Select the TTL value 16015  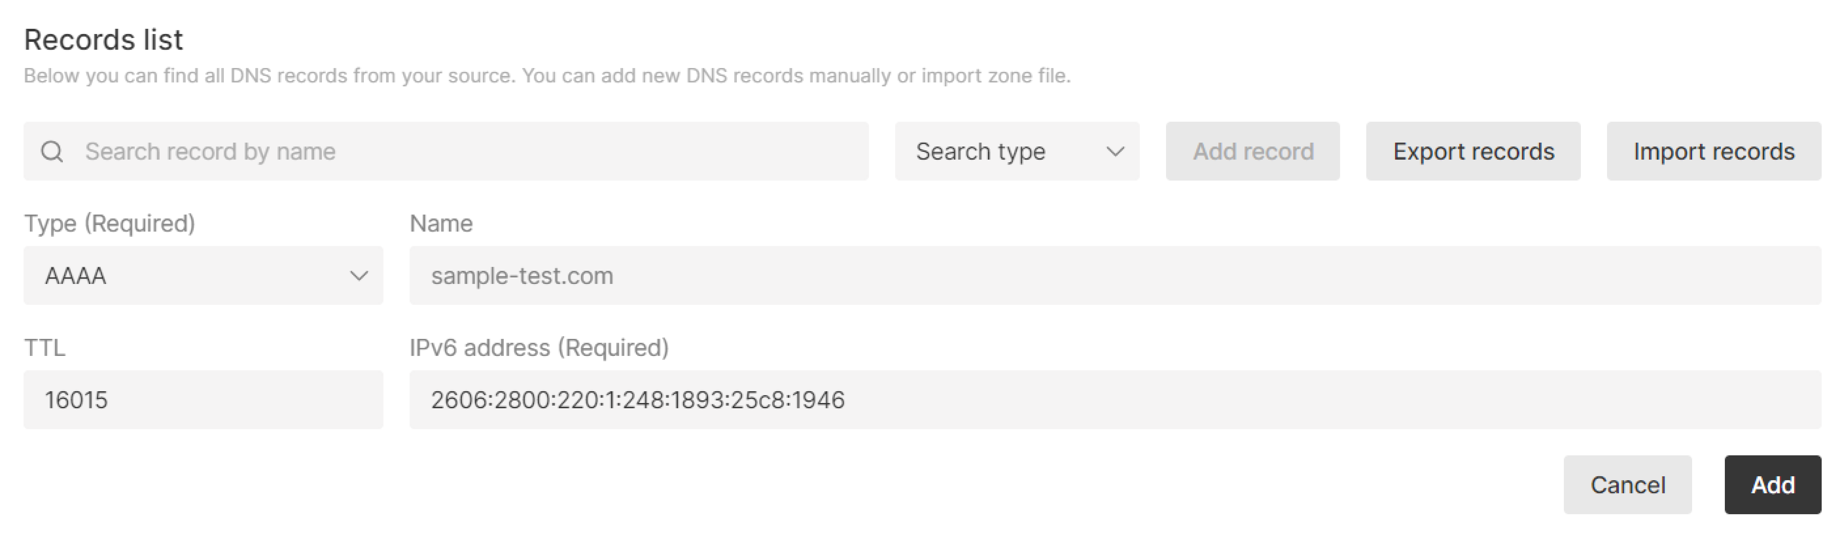point(203,399)
